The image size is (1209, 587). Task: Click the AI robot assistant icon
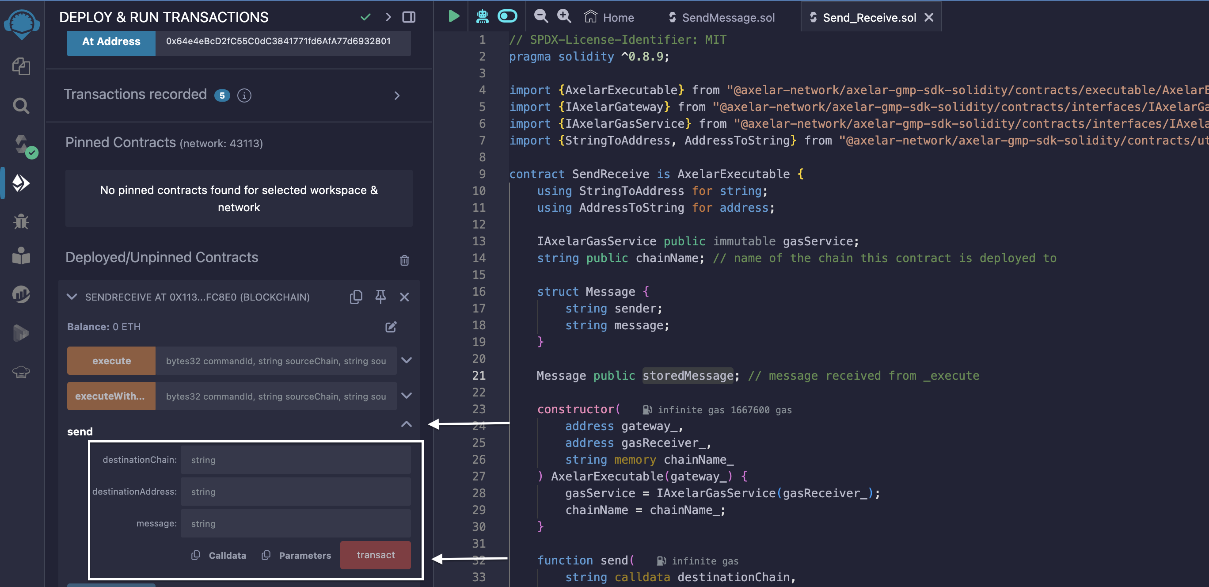tap(482, 17)
